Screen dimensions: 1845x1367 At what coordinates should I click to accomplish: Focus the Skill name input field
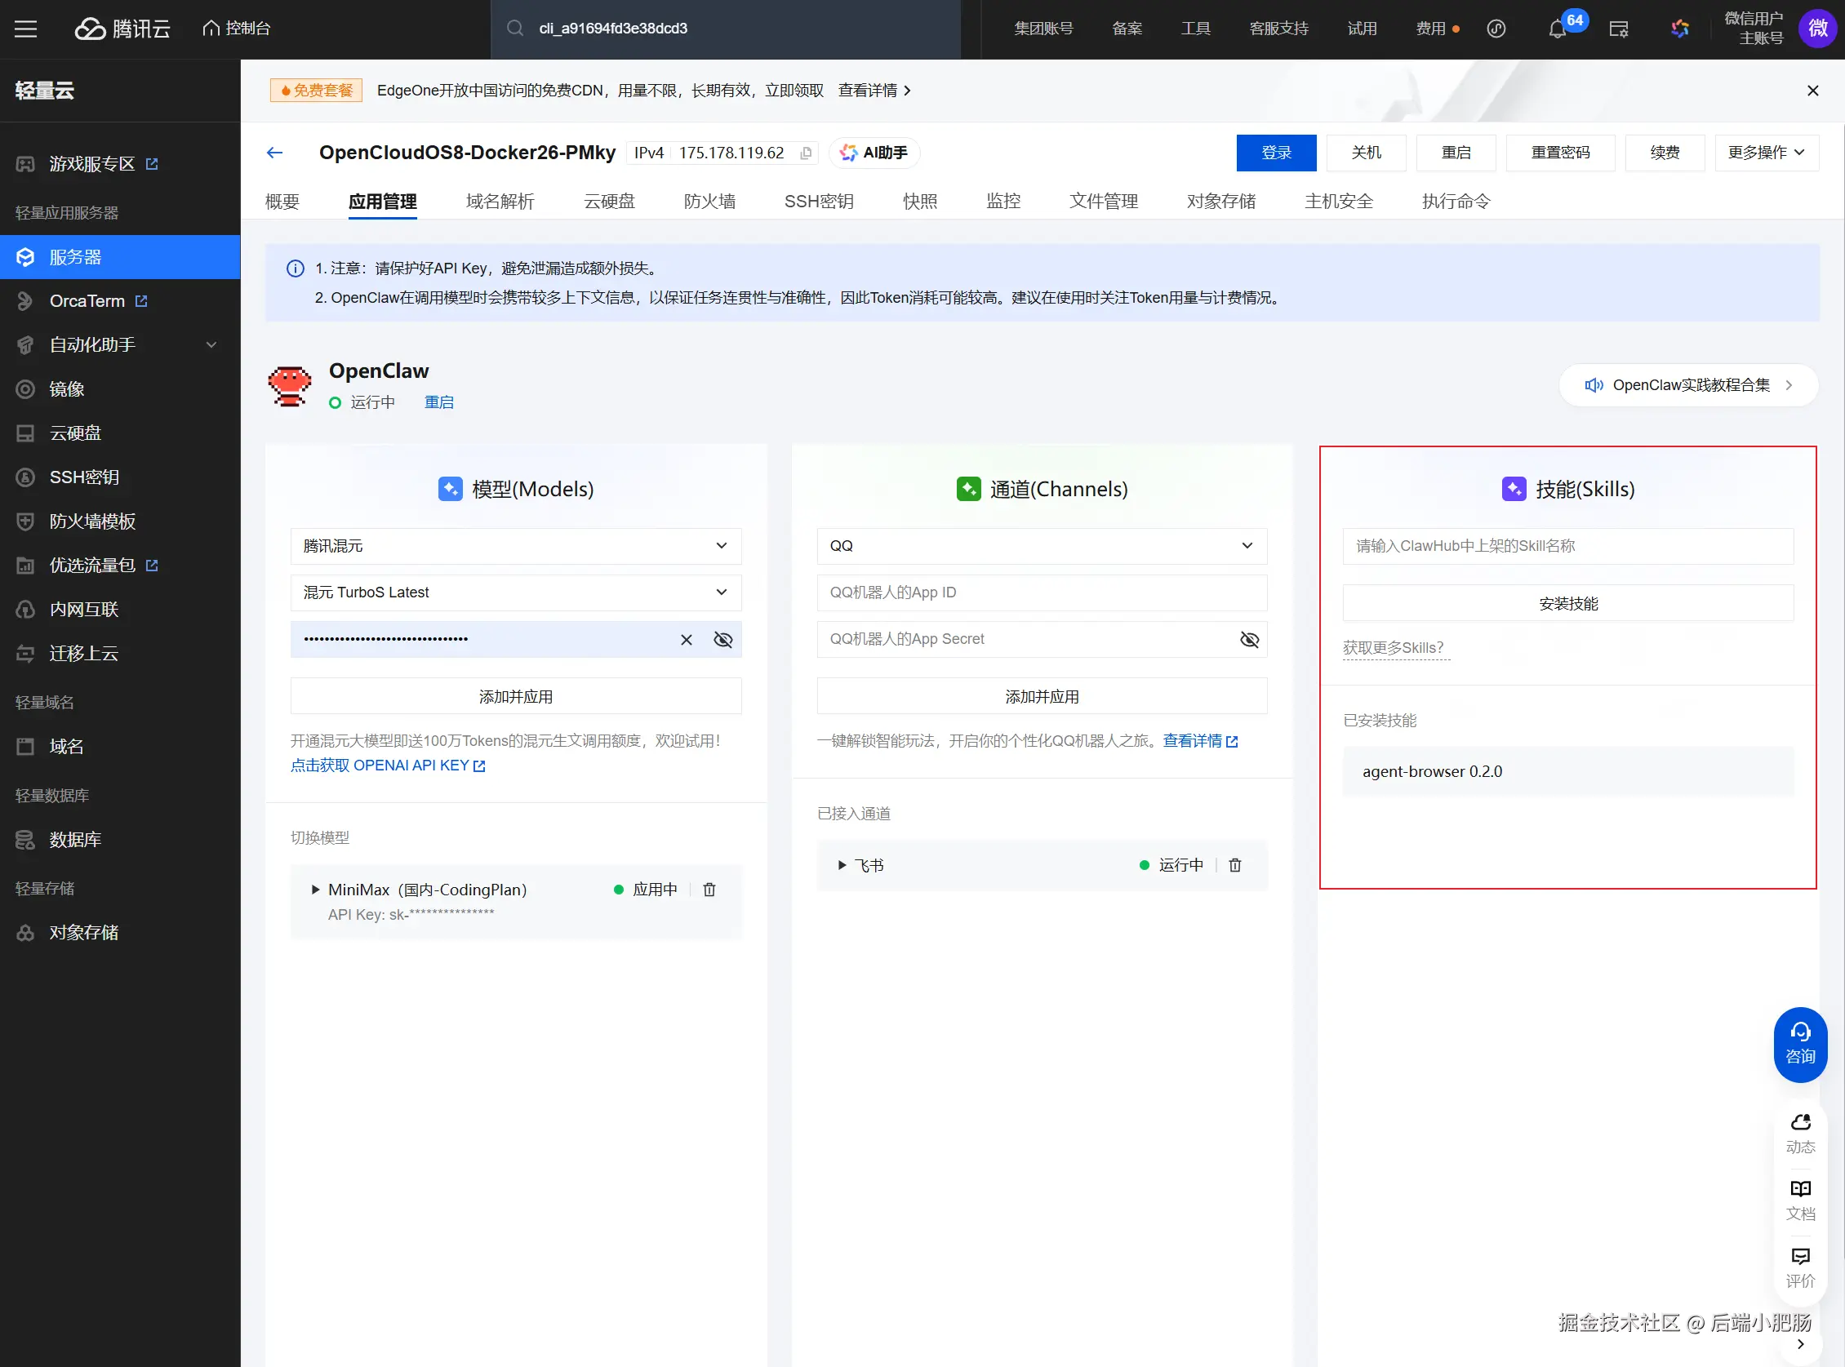(1567, 546)
